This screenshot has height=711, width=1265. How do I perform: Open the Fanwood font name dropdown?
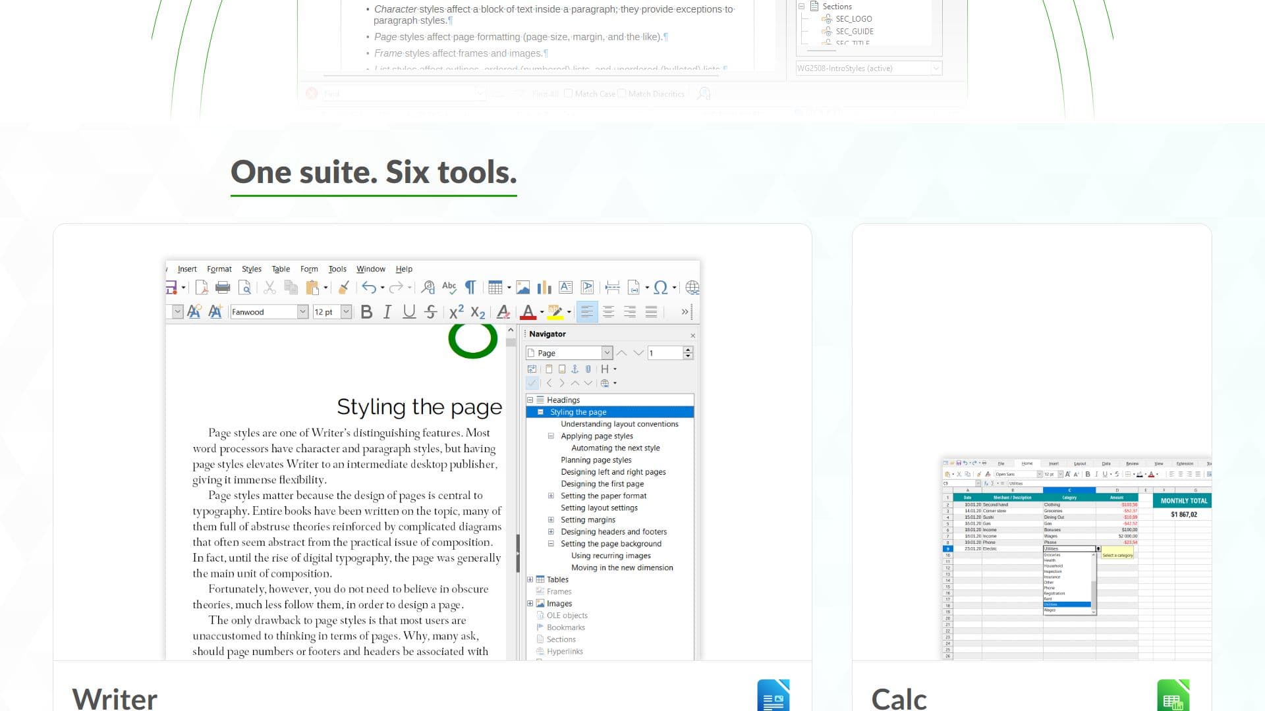click(x=302, y=312)
